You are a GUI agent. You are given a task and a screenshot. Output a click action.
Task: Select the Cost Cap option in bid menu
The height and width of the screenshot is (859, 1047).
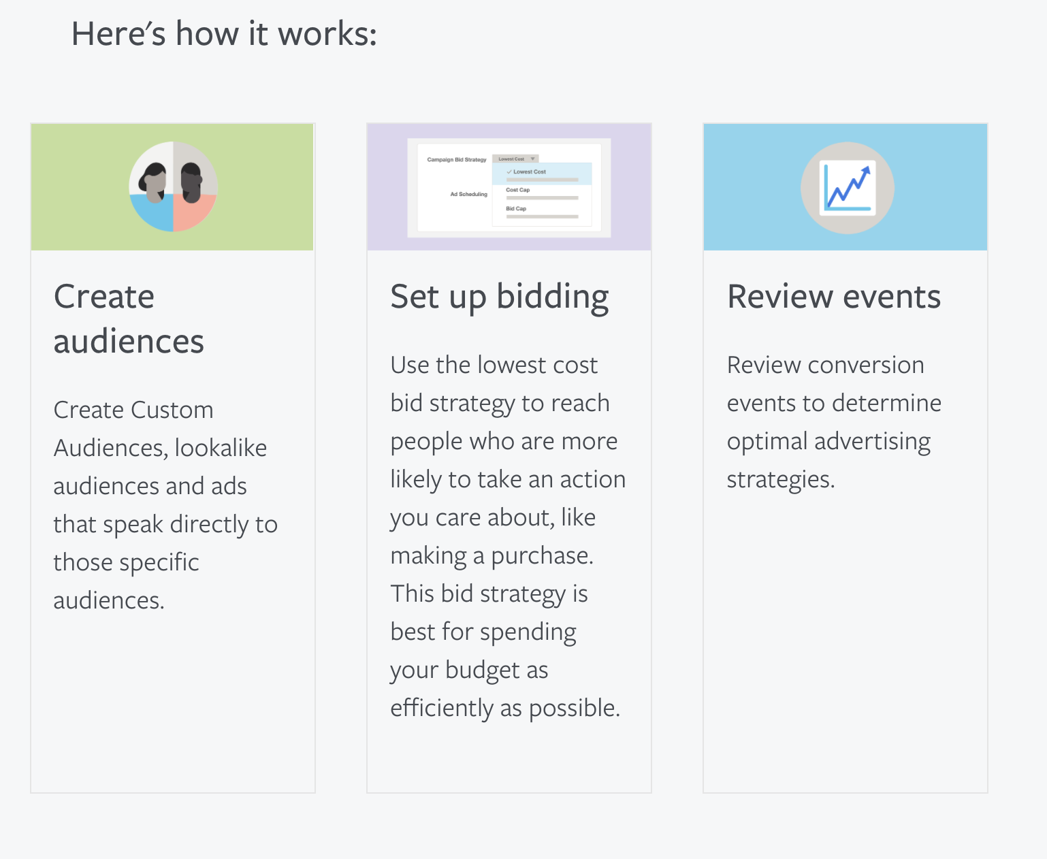click(518, 190)
